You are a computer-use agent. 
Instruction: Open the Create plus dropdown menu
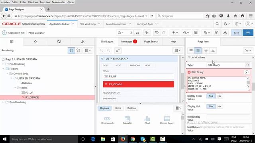click(175, 33)
